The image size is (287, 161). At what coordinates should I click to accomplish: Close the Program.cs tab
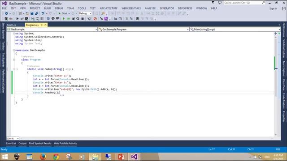[45, 25]
